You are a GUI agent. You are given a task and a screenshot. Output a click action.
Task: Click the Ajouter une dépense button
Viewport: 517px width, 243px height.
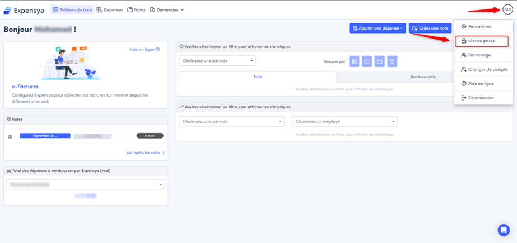[378, 28]
